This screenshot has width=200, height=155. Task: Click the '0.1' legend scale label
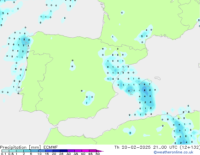click(3, 154)
